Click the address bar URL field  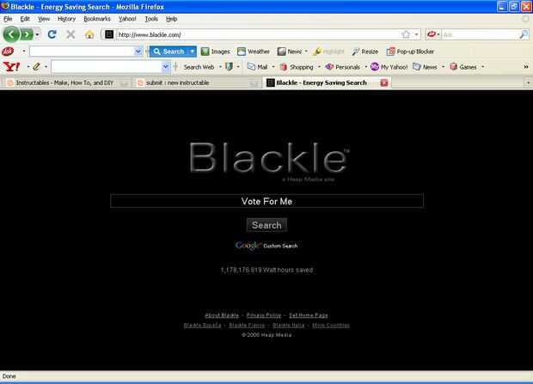(x=259, y=34)
